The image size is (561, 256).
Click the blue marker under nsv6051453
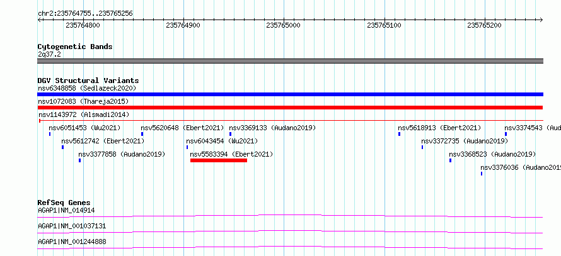(x=50, y=134)
